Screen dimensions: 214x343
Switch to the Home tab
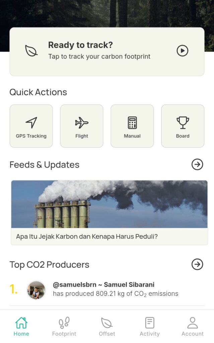pyautogui.click(x=21, y=327)
